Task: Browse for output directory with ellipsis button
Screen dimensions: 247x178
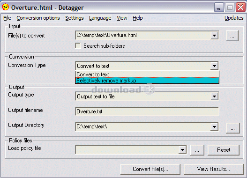Action: pos(232,128)
